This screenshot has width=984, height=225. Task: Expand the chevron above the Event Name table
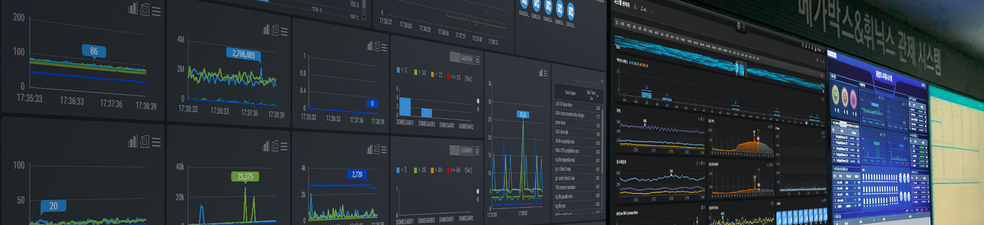coord(602,81)
